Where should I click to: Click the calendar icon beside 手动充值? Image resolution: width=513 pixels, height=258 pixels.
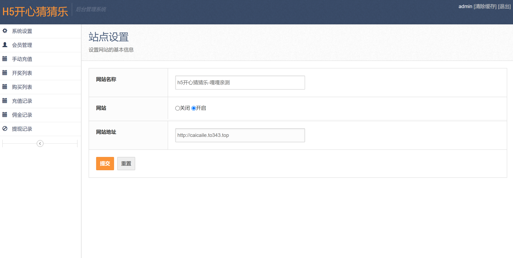[5, 59]
